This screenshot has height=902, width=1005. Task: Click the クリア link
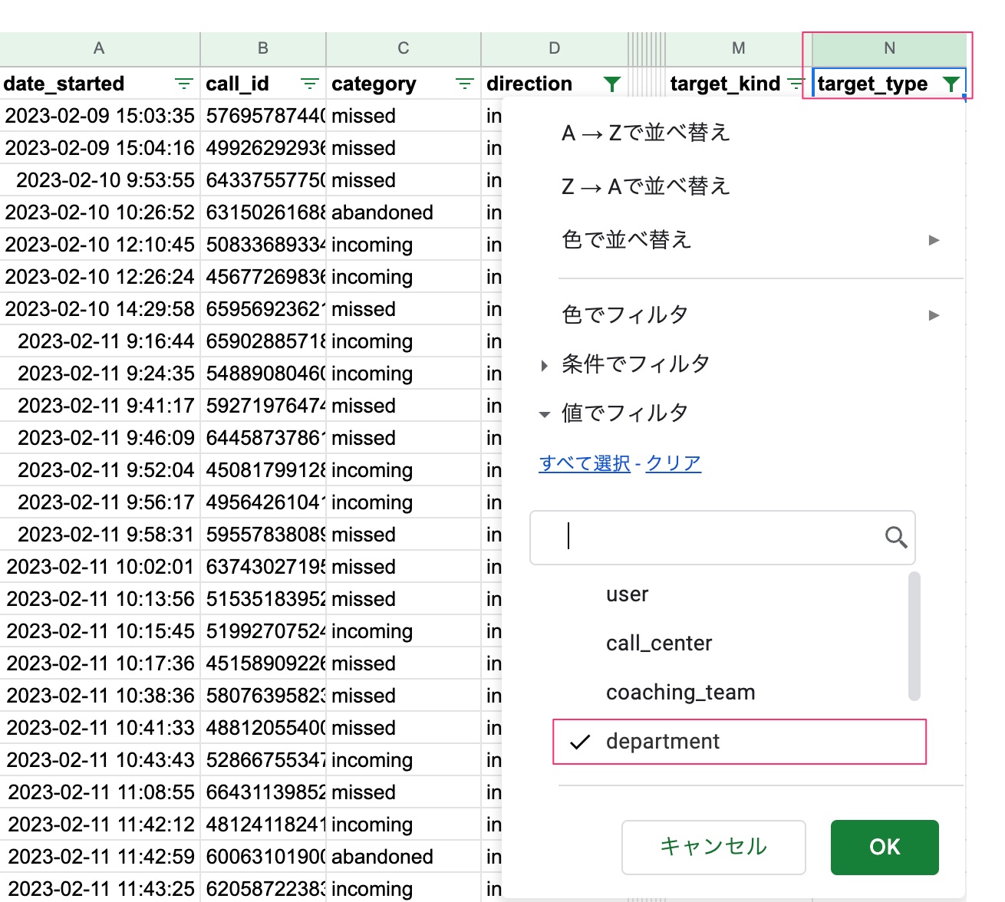(674, 463)
